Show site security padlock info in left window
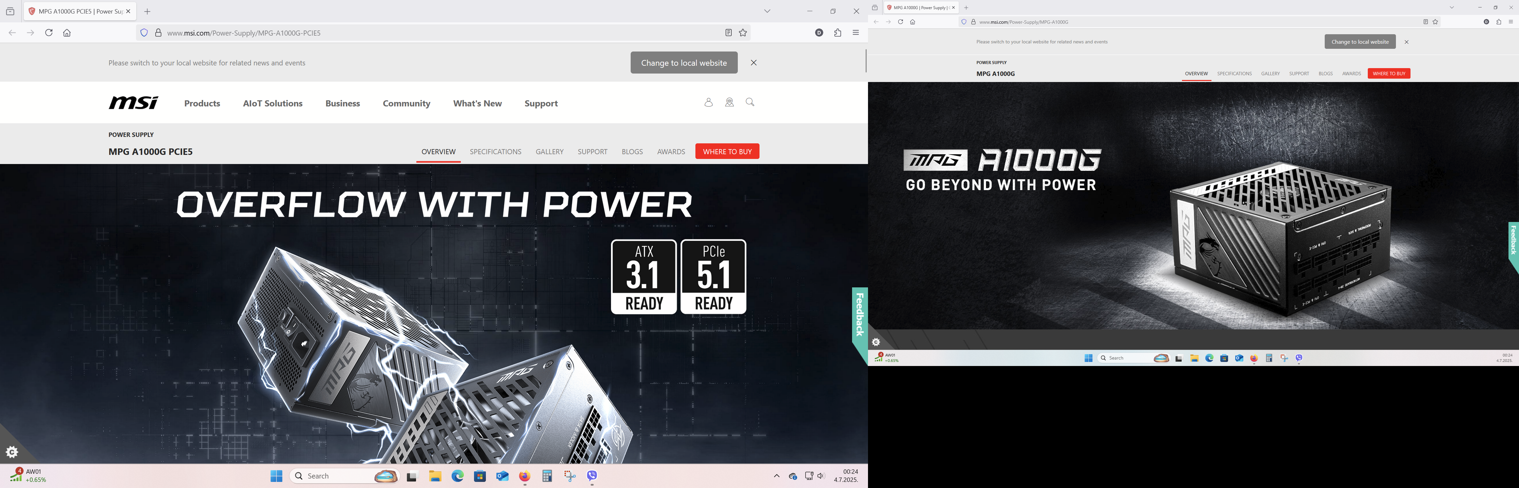The height and width of the screenshot is (488, 1519). [158, 33]
